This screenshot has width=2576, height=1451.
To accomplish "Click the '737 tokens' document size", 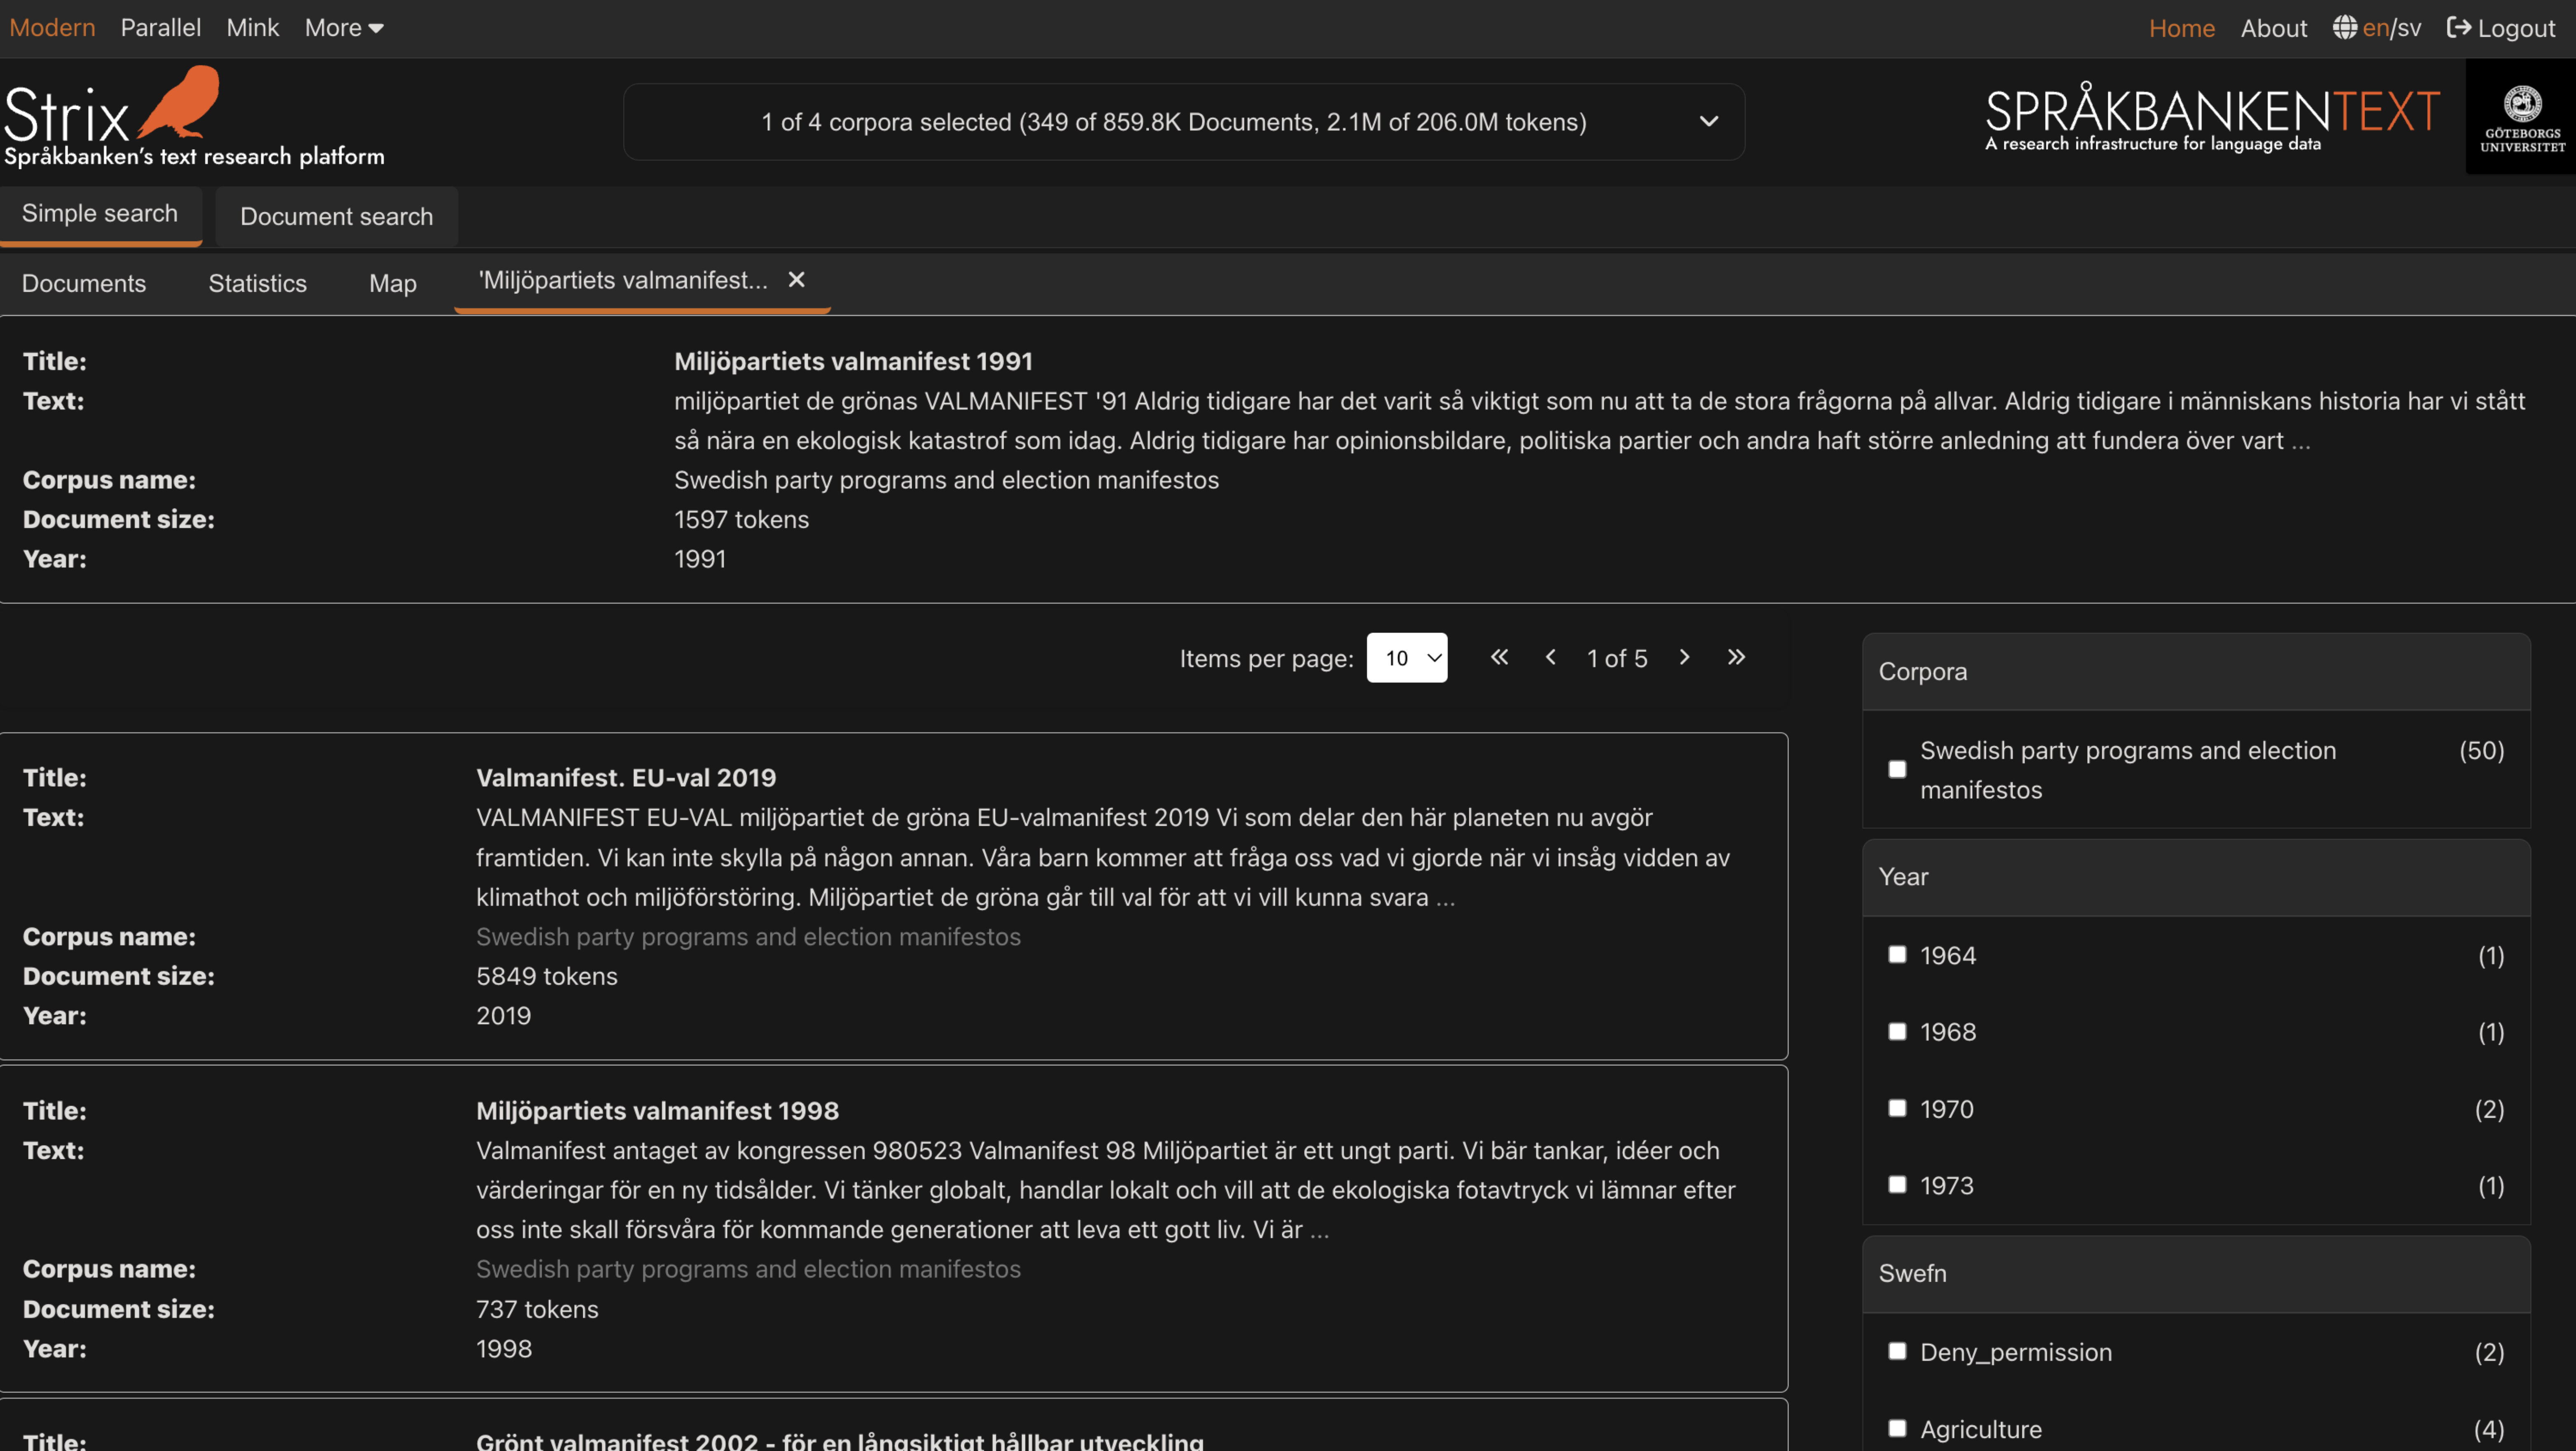I will click(x=537, y=1310).
